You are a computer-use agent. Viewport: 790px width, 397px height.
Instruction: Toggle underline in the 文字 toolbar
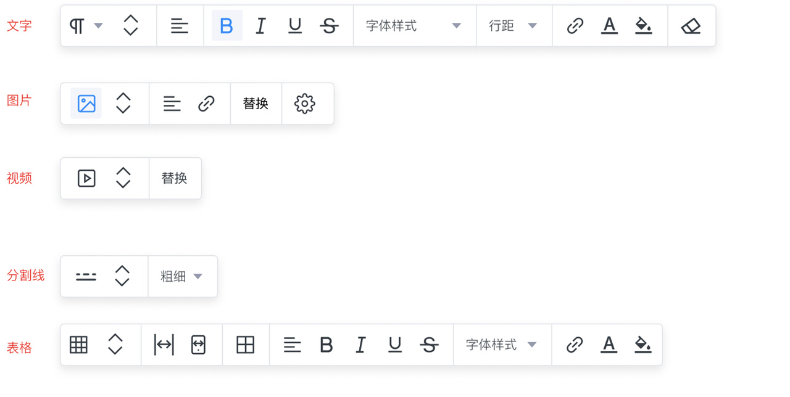coord(295,26)
